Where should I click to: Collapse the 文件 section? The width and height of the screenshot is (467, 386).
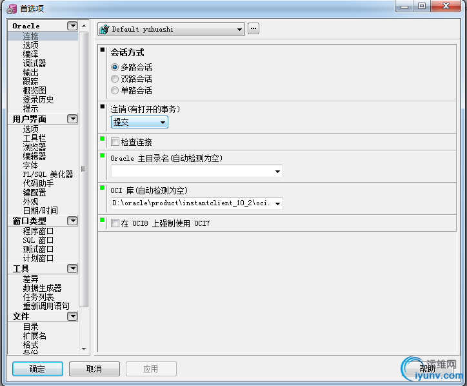[72, 316]
